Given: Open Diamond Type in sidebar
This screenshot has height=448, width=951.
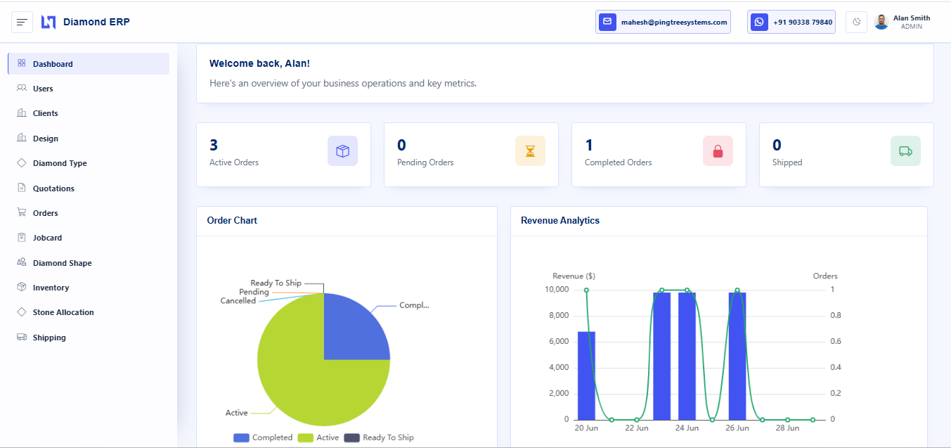Looking at the screenshot, I should click(89, 163).
